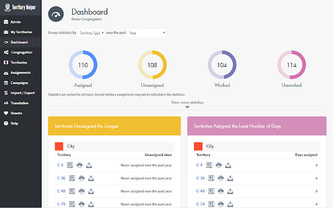
Task: Print territory C-78 in Unassigned Longest list
Action: pos(82,204)
